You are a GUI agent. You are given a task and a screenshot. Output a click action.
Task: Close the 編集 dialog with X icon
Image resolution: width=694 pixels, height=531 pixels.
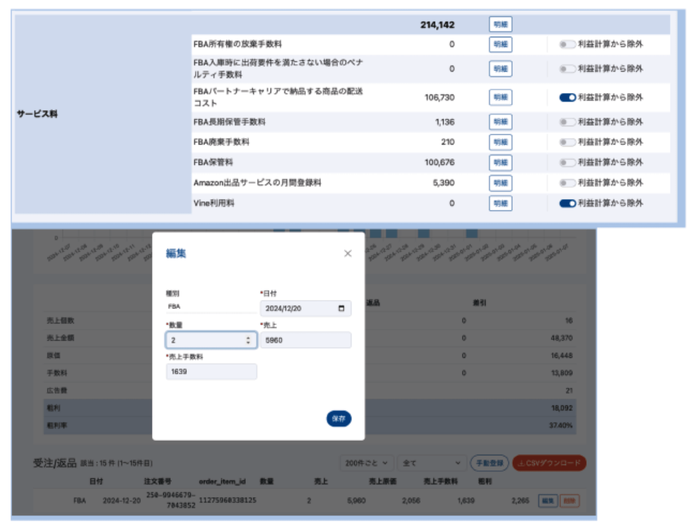pyautogui.click(x=347, y=253)
